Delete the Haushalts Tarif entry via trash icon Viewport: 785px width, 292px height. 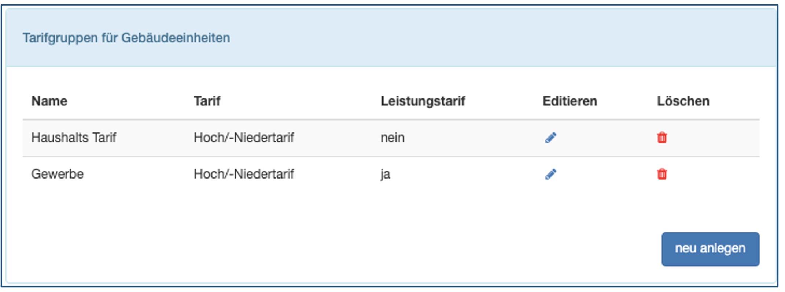tap(662, 138)
